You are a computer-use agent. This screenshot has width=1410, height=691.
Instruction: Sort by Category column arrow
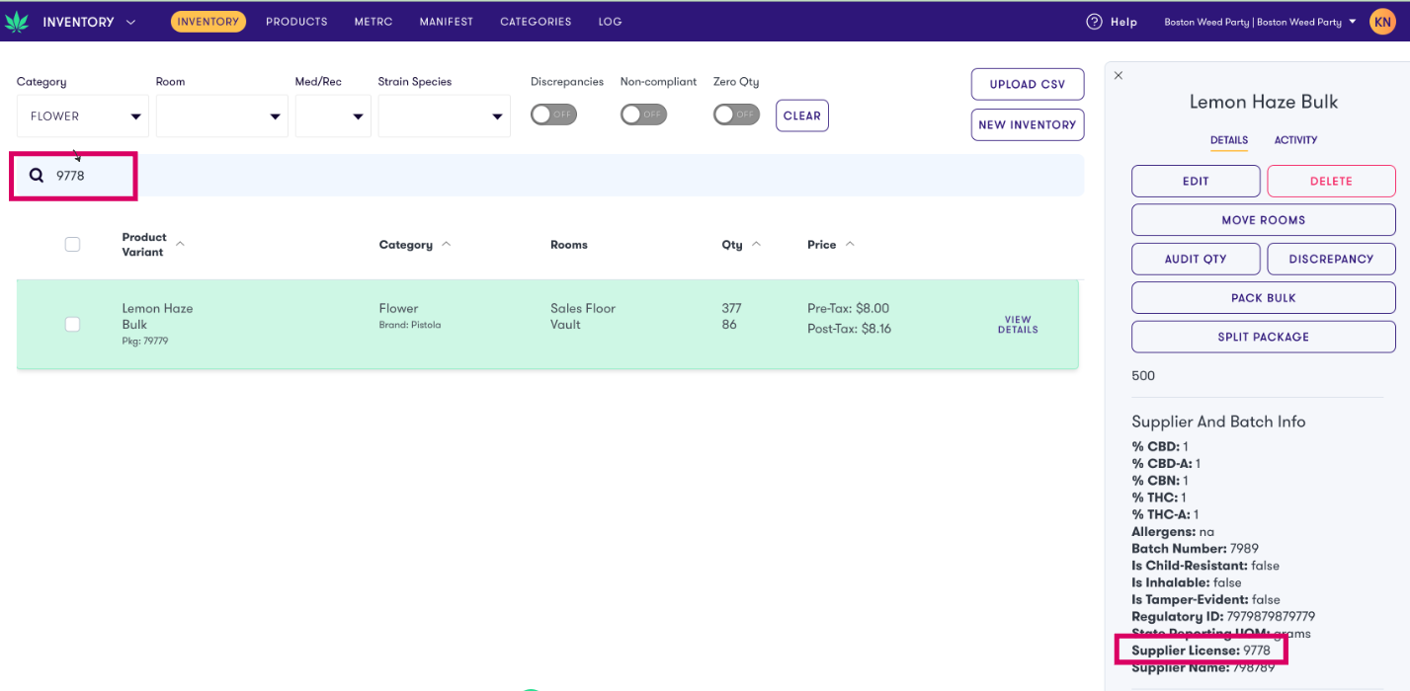click(x=446, y=244)
